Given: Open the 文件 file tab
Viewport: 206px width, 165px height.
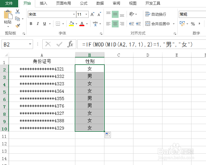Looking at the screenshot, I should 9,3.
